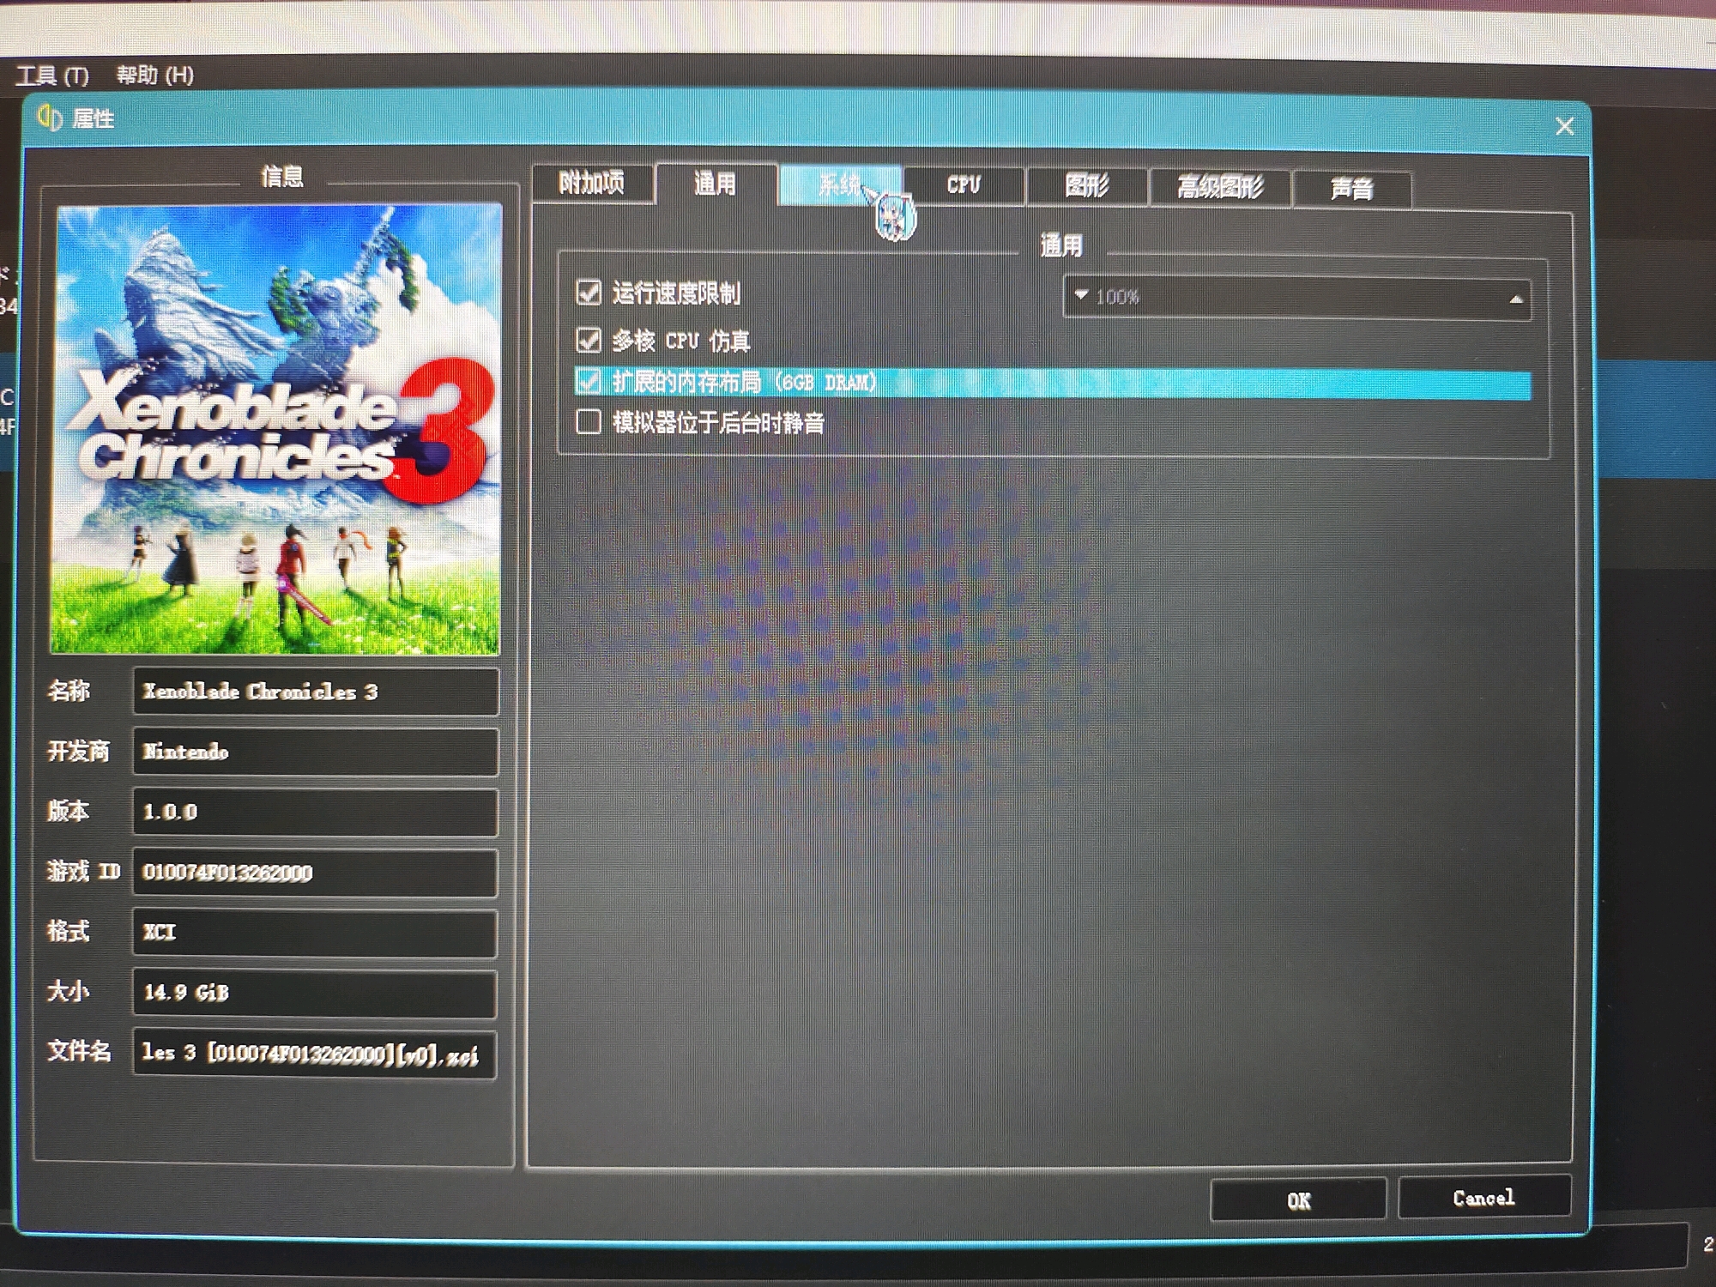Open the CPU tab
This screenshot has width=1716, height=1287.
click(964, 185)
